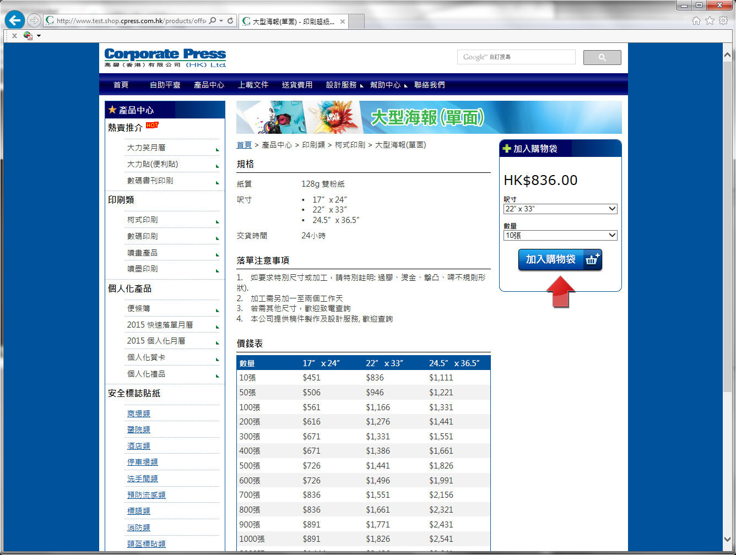Expand the 設計服務 menu

pyautogui.click(x=342, y=85)
